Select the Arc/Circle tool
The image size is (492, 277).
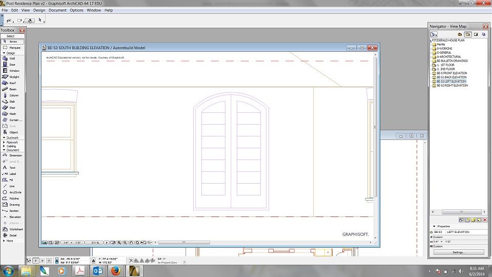(x=12, y=192)
